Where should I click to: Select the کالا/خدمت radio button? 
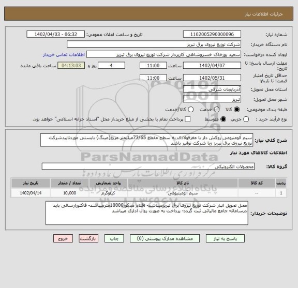pyautogui.click(x=190, y=110)
